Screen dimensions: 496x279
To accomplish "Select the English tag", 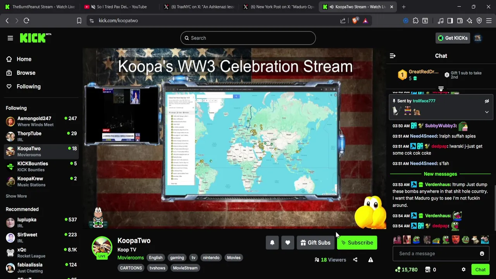I will click(156, 258).
